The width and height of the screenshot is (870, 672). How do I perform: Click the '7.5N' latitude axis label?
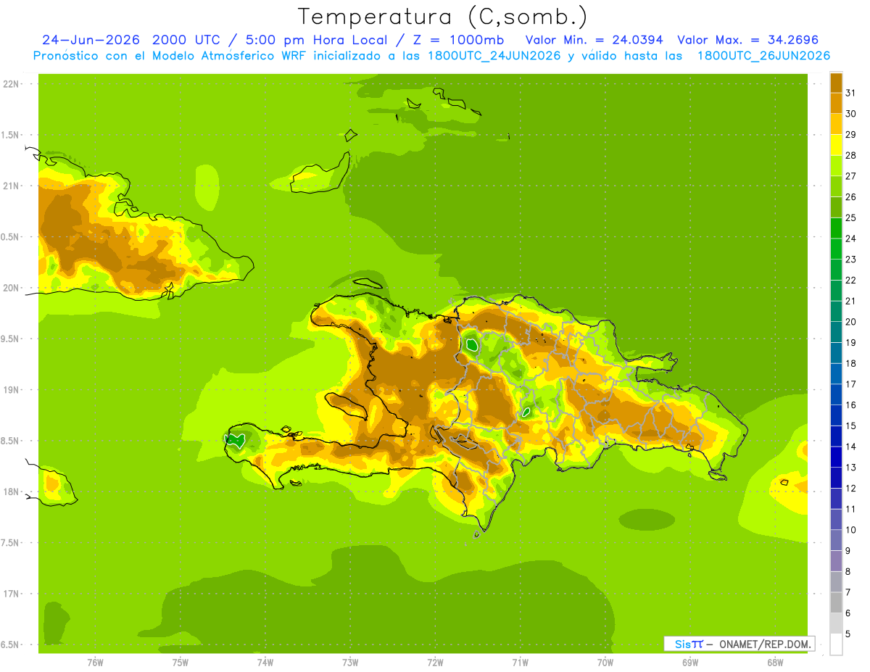11,543
